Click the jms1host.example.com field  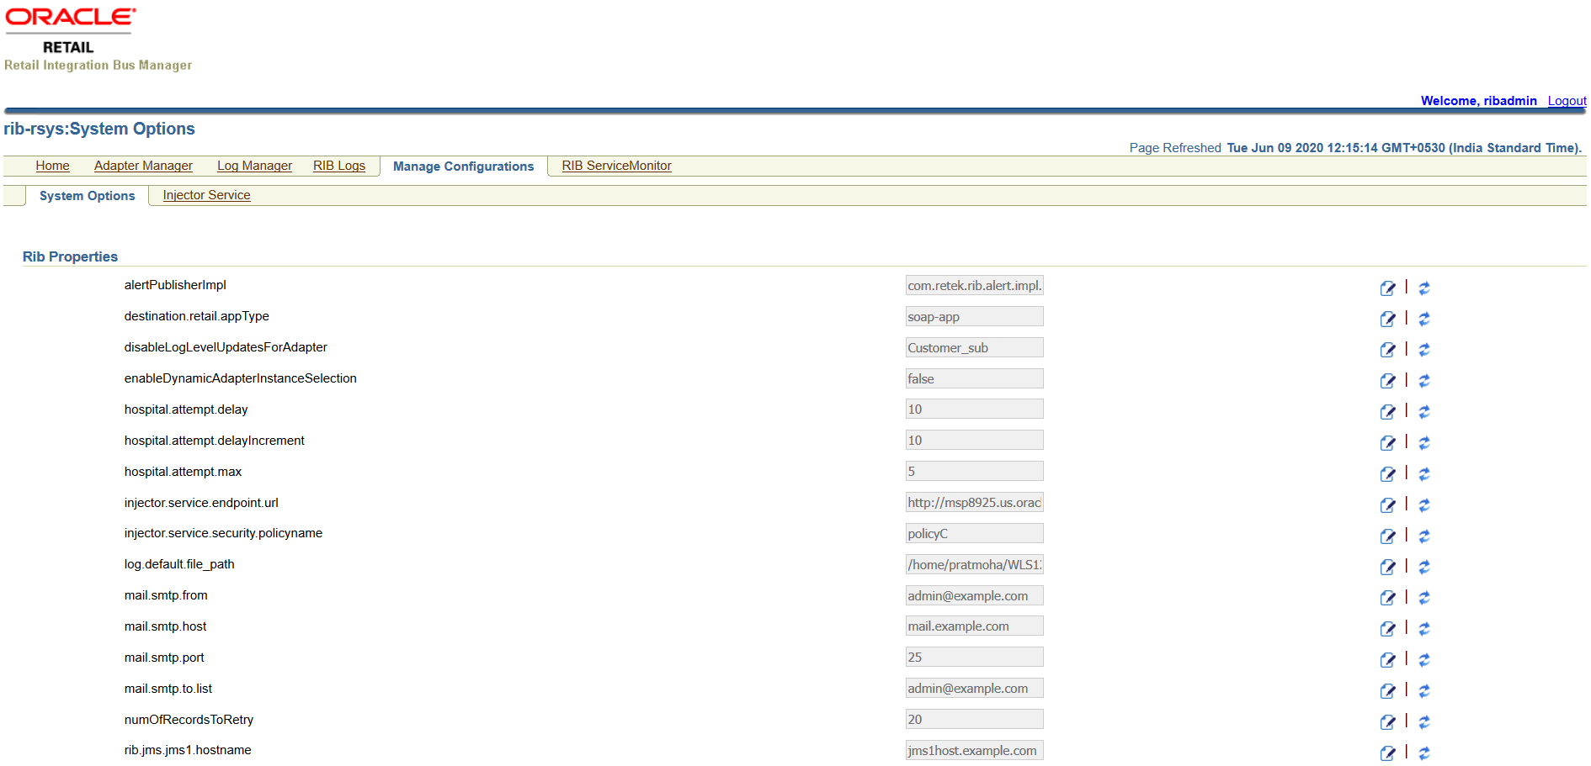point(974,750)
